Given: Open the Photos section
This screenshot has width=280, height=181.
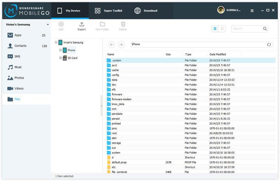Looking at the screenshot, I should [26, 78].
